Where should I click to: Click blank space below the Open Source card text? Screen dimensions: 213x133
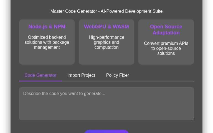[x=166, y=60]
